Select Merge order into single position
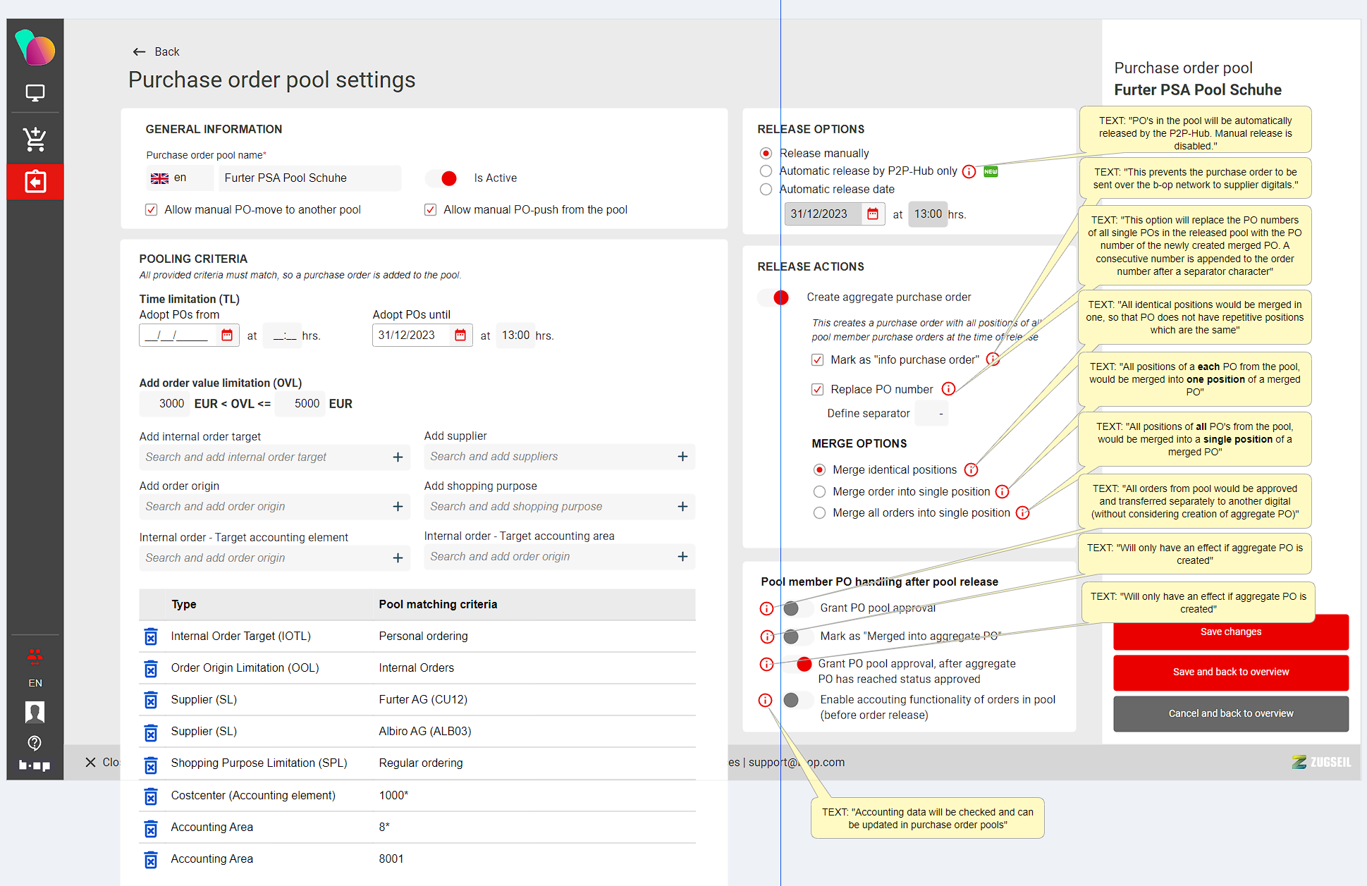 819,492
